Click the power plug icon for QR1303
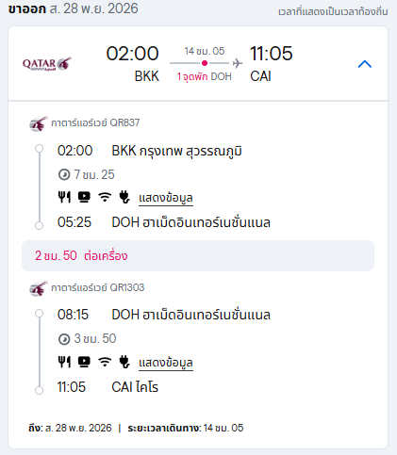This screenshot has height=455, width=397. 124,362
